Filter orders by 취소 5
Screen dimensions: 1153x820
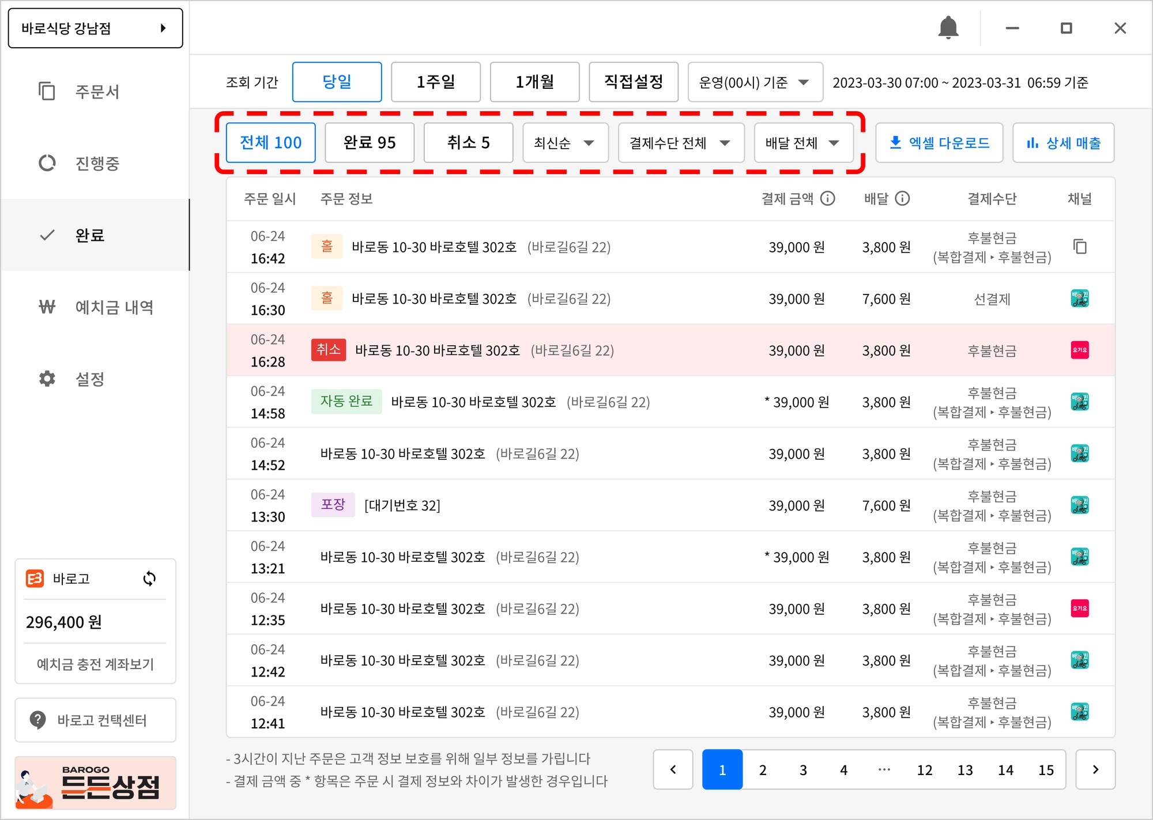pos(468,142)
